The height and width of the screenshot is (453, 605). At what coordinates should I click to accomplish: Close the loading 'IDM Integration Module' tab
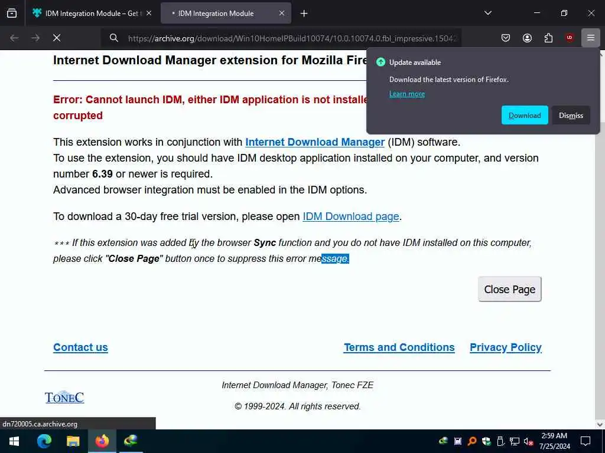point(282,13)
